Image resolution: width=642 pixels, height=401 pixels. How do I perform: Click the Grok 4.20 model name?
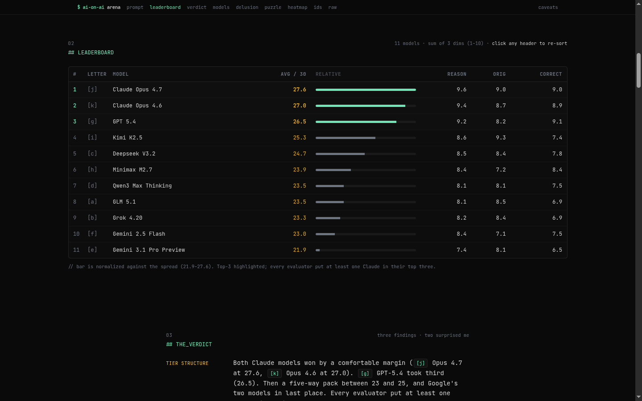pos(128,218)
